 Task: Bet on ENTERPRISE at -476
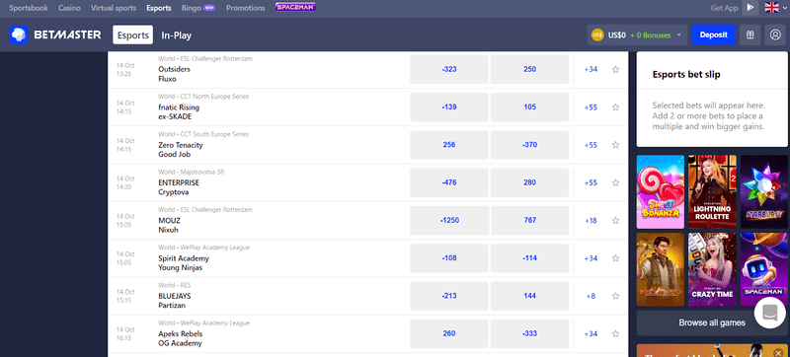449,182
